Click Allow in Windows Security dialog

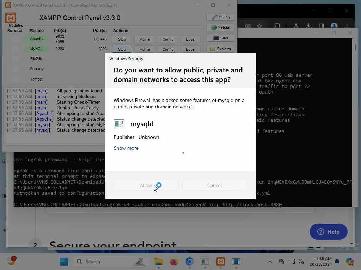(146, 185)
